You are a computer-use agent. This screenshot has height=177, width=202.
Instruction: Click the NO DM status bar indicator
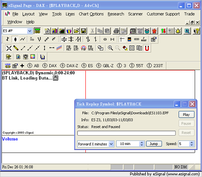[181, 167]
